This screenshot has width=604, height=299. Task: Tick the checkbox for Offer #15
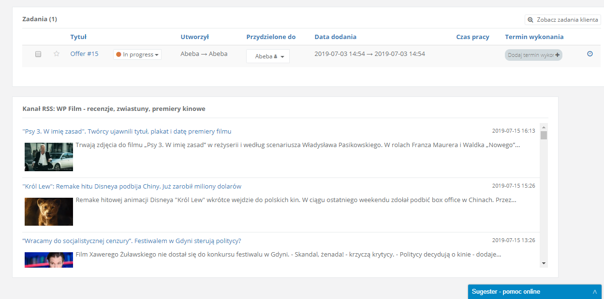(38, 54)
